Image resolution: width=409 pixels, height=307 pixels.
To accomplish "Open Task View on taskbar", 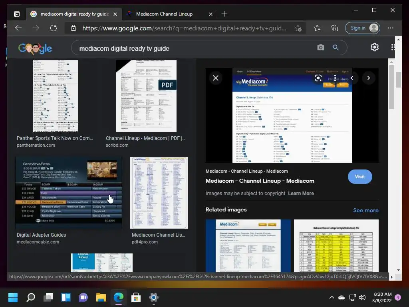I will pyautogui.click(x=48, y=297).
